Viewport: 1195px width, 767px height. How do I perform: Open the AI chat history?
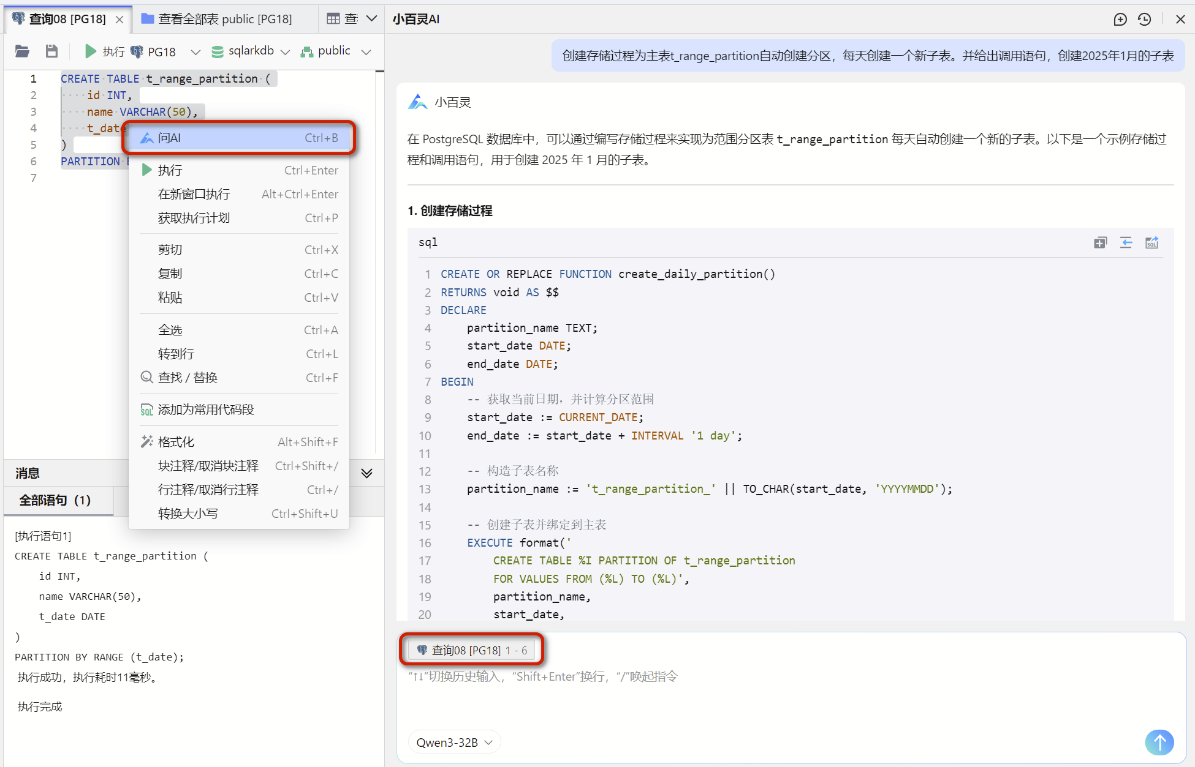pyautogui.click(x=1144, y=19)
